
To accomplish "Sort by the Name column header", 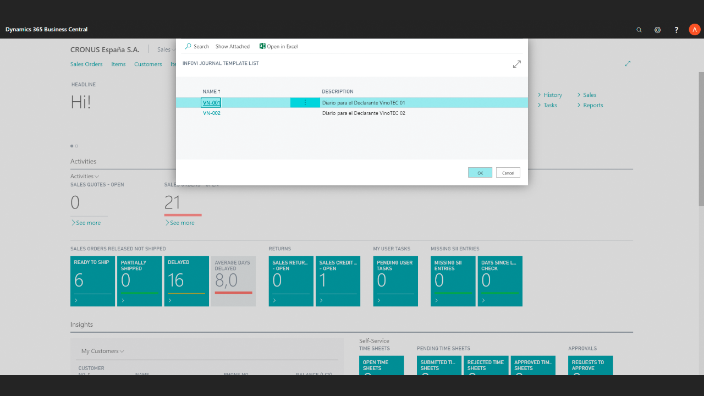I will (211, 91).
